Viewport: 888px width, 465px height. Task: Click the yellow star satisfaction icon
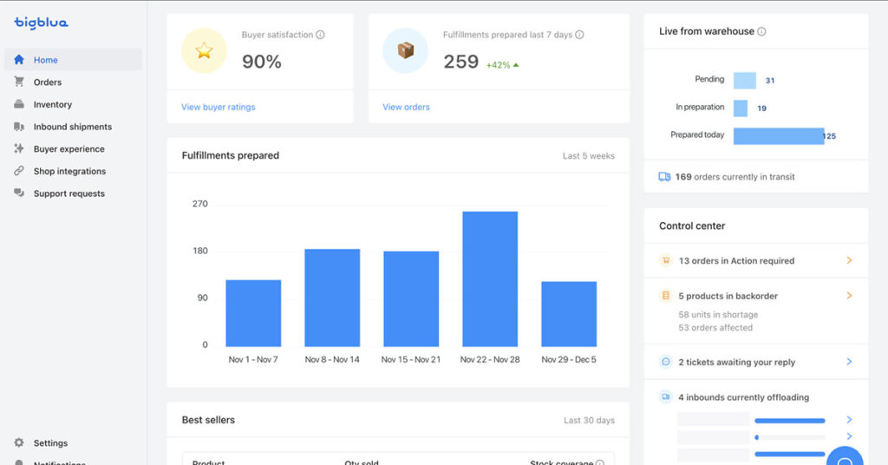tap(204, 51)
